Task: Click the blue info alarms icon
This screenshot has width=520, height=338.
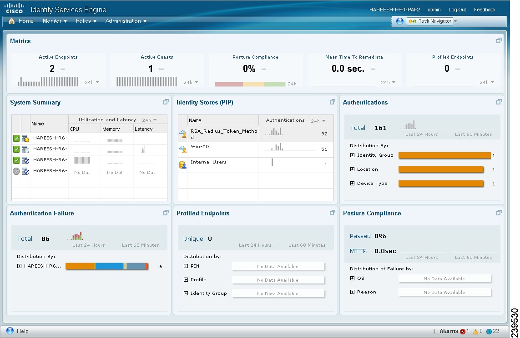Action: coord(489,331)
